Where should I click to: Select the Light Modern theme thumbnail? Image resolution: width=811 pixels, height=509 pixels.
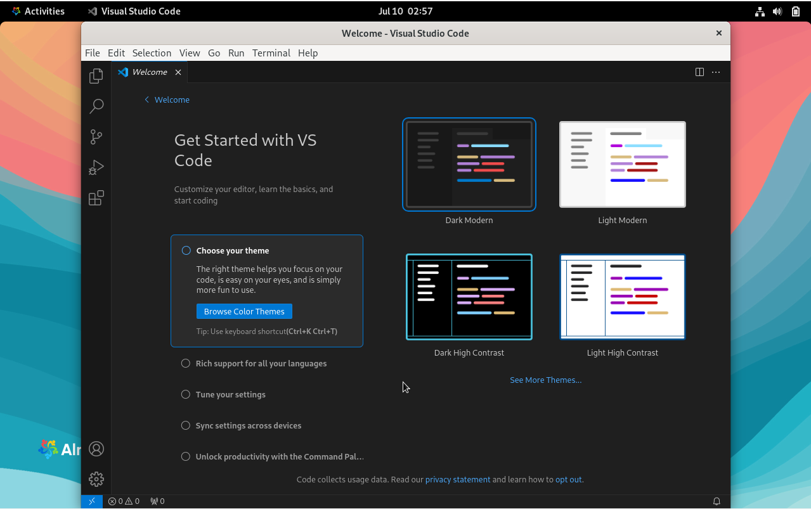tap(622, 164)
